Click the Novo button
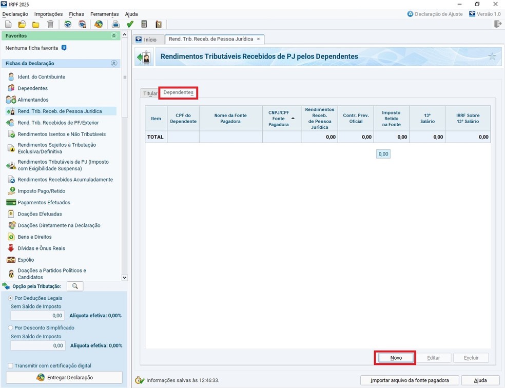Image resolution: width=505 pixels, height=388 pixels. point(396,358)
